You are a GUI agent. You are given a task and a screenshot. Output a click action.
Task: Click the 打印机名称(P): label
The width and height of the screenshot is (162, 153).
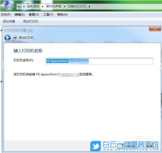(x=24, y=60)
